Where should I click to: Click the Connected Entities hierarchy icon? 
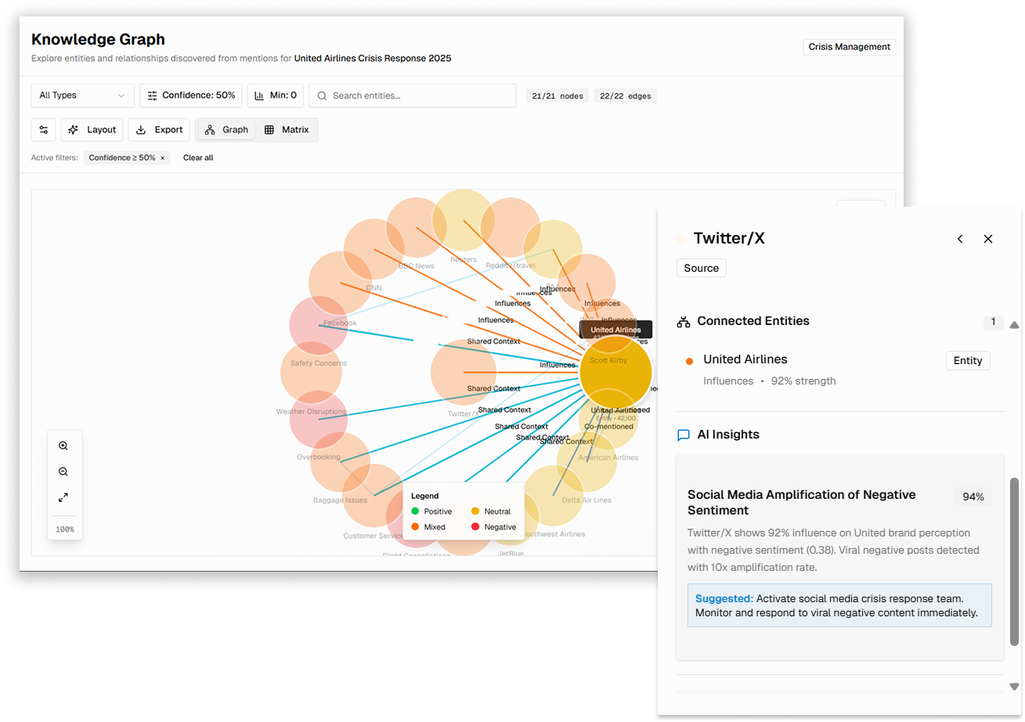(683, 320)
